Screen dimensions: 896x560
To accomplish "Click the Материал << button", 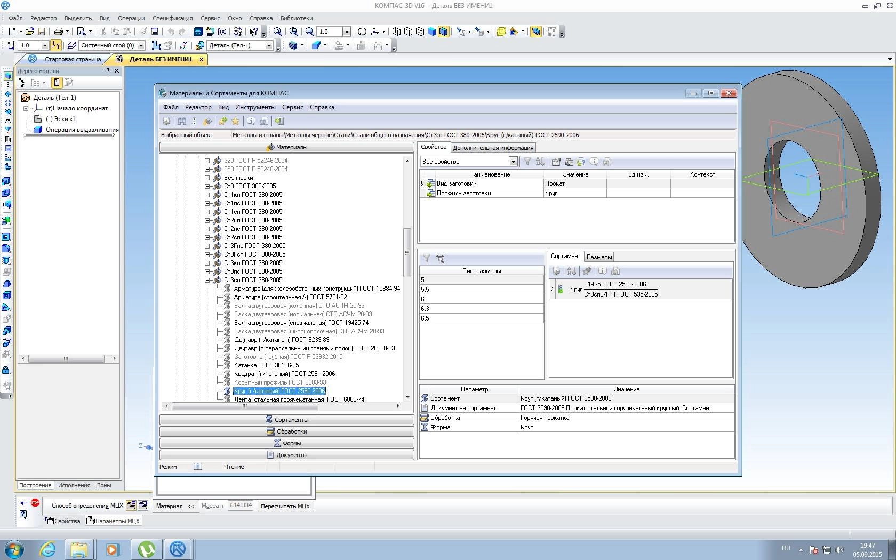I will [175, 506].
